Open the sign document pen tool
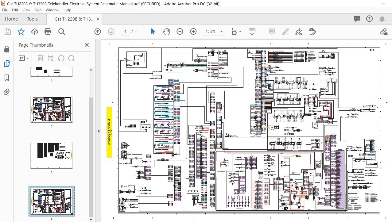The height and width of the screenshot is (222, 392). point(298,32)
